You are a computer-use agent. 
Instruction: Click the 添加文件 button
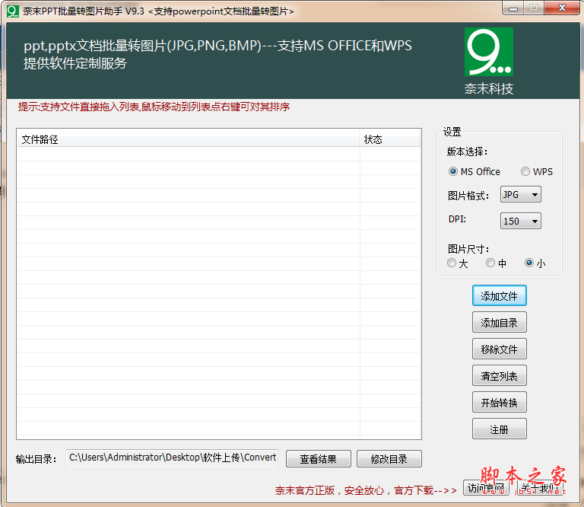click(499, 296)
